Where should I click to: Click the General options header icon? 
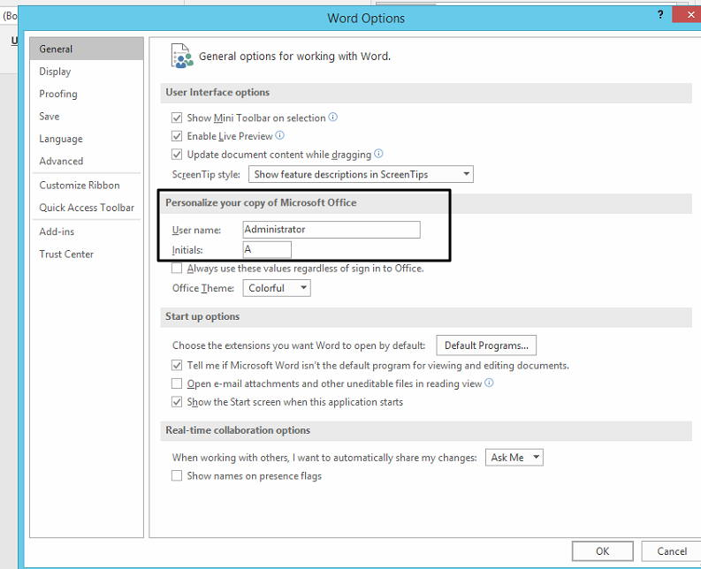[181, 56]
